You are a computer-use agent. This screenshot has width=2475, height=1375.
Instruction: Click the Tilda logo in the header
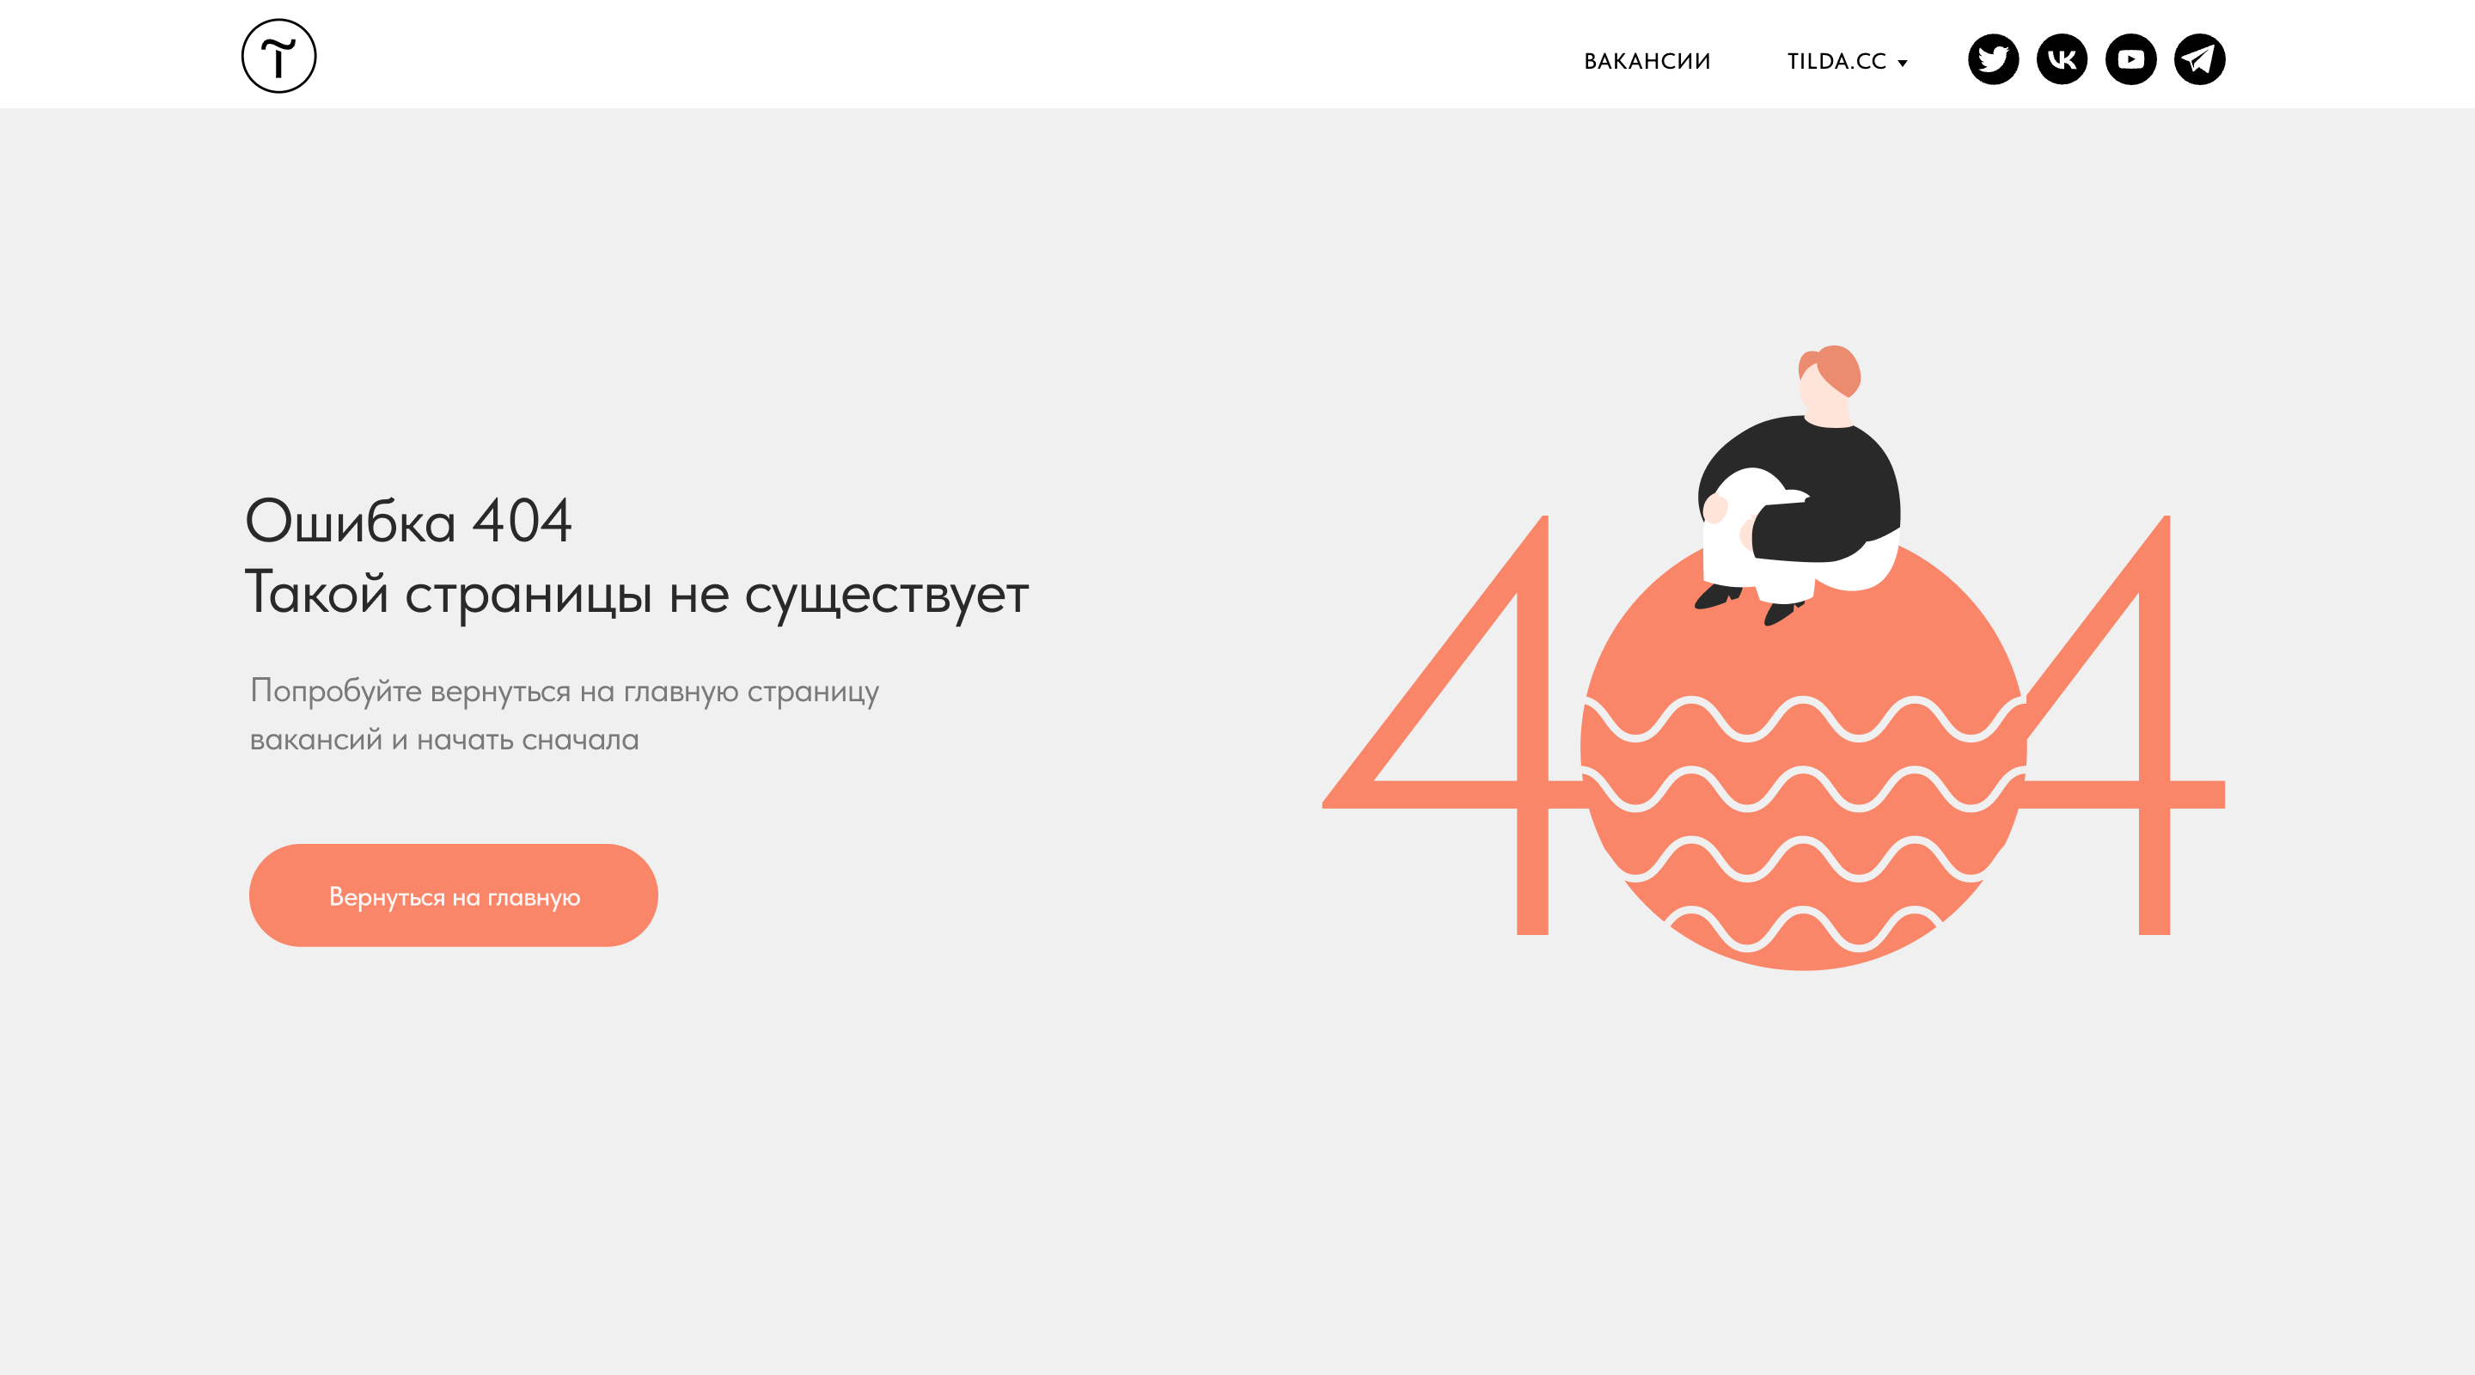point(278,56)
